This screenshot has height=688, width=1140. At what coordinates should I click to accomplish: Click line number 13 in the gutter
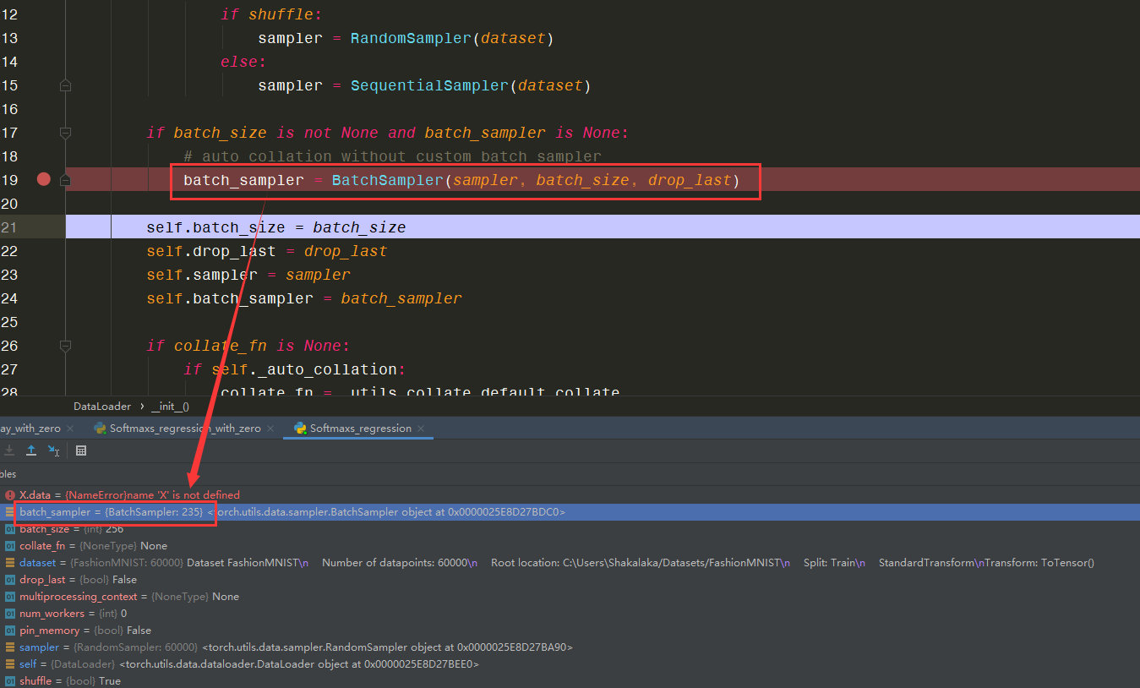click(x=10, y=38)
